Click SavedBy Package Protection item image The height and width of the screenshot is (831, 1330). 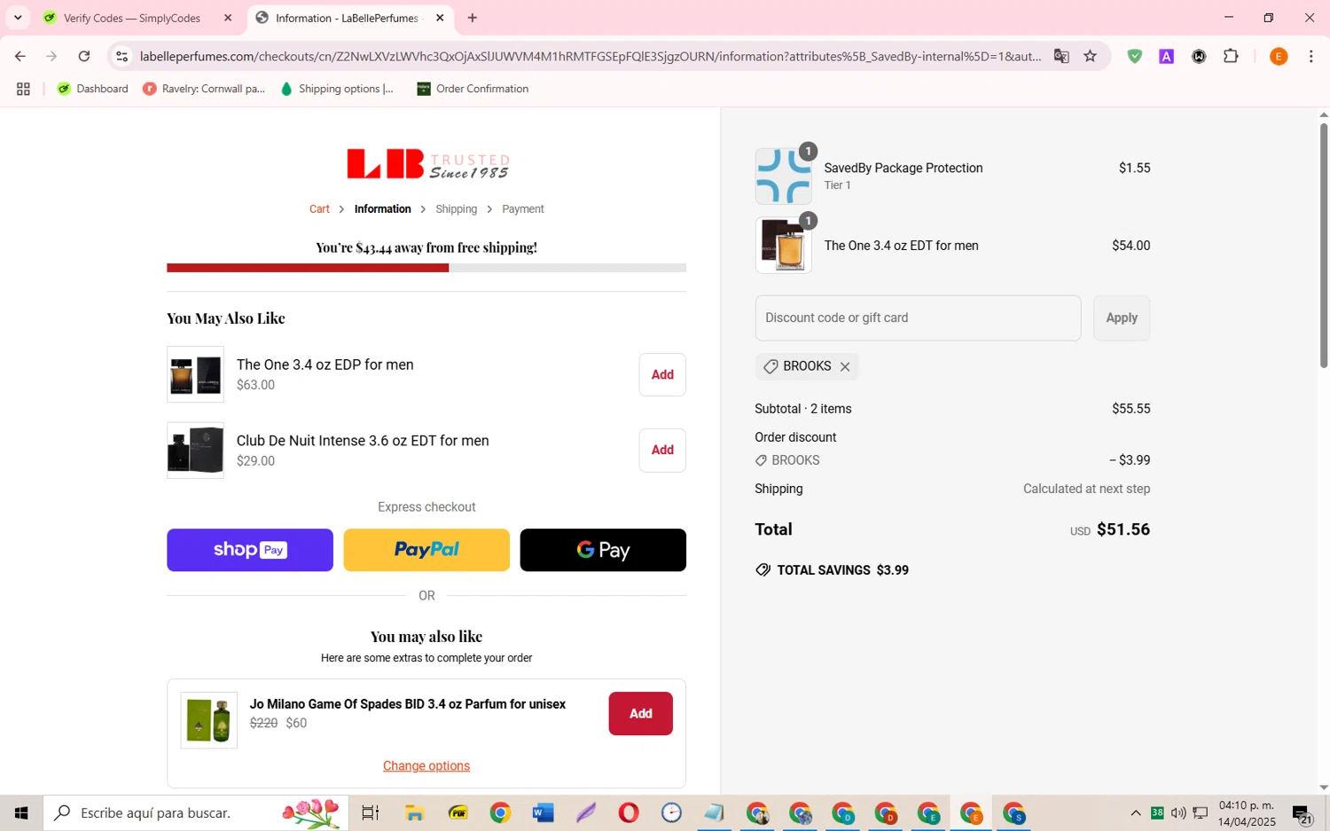point(783,176)
